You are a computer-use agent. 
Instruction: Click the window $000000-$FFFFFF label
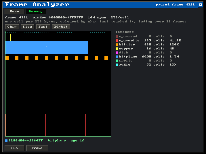[x=58, y=18]
